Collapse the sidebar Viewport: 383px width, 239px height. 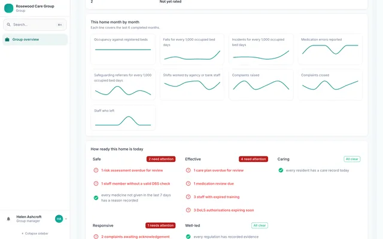coord(35,234)
